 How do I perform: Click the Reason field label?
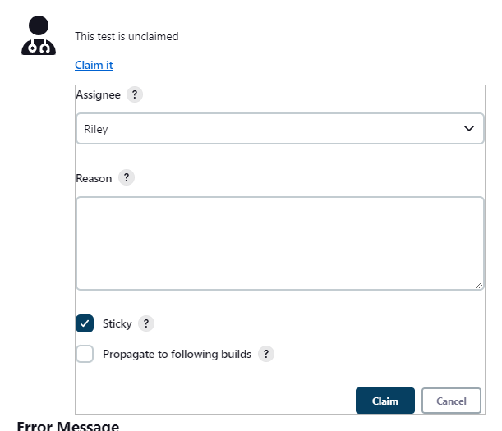pos(94,178)
